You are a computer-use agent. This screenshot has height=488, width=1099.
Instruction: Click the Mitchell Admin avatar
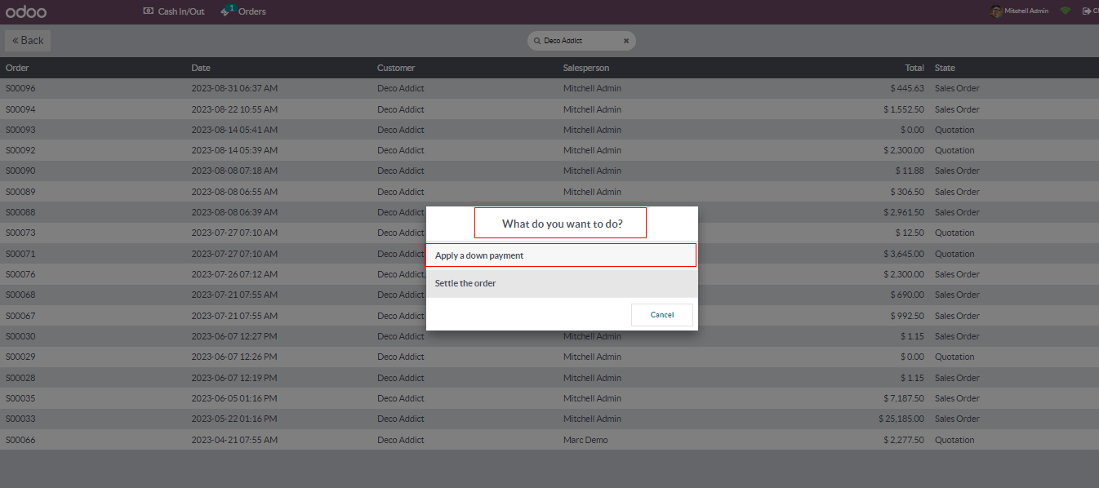click(x=995, y=11)
